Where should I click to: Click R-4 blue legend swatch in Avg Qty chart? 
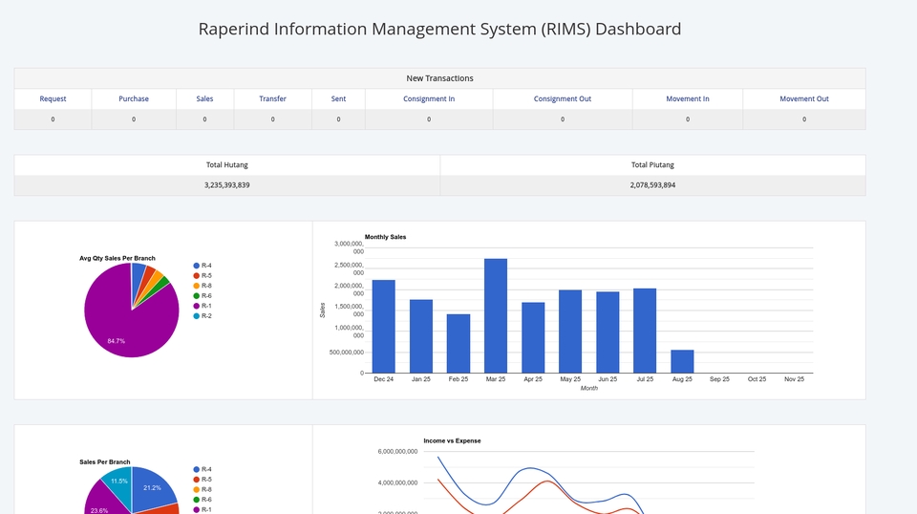(197, 266)
